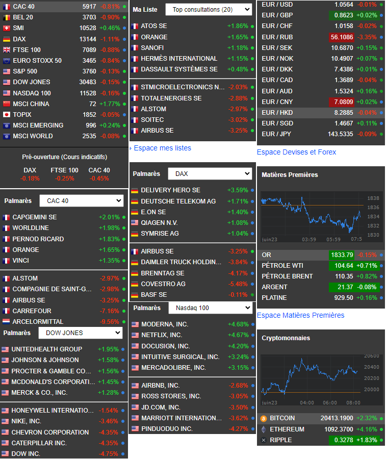Open the CAC 40 Palmarès dropdown
Screen dimensions: 387x459
click(x=82, y=201)
